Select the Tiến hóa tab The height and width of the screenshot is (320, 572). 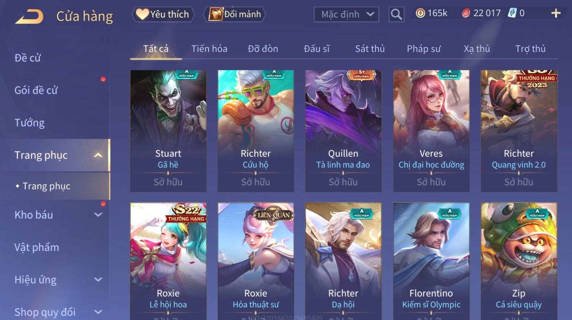209,49
